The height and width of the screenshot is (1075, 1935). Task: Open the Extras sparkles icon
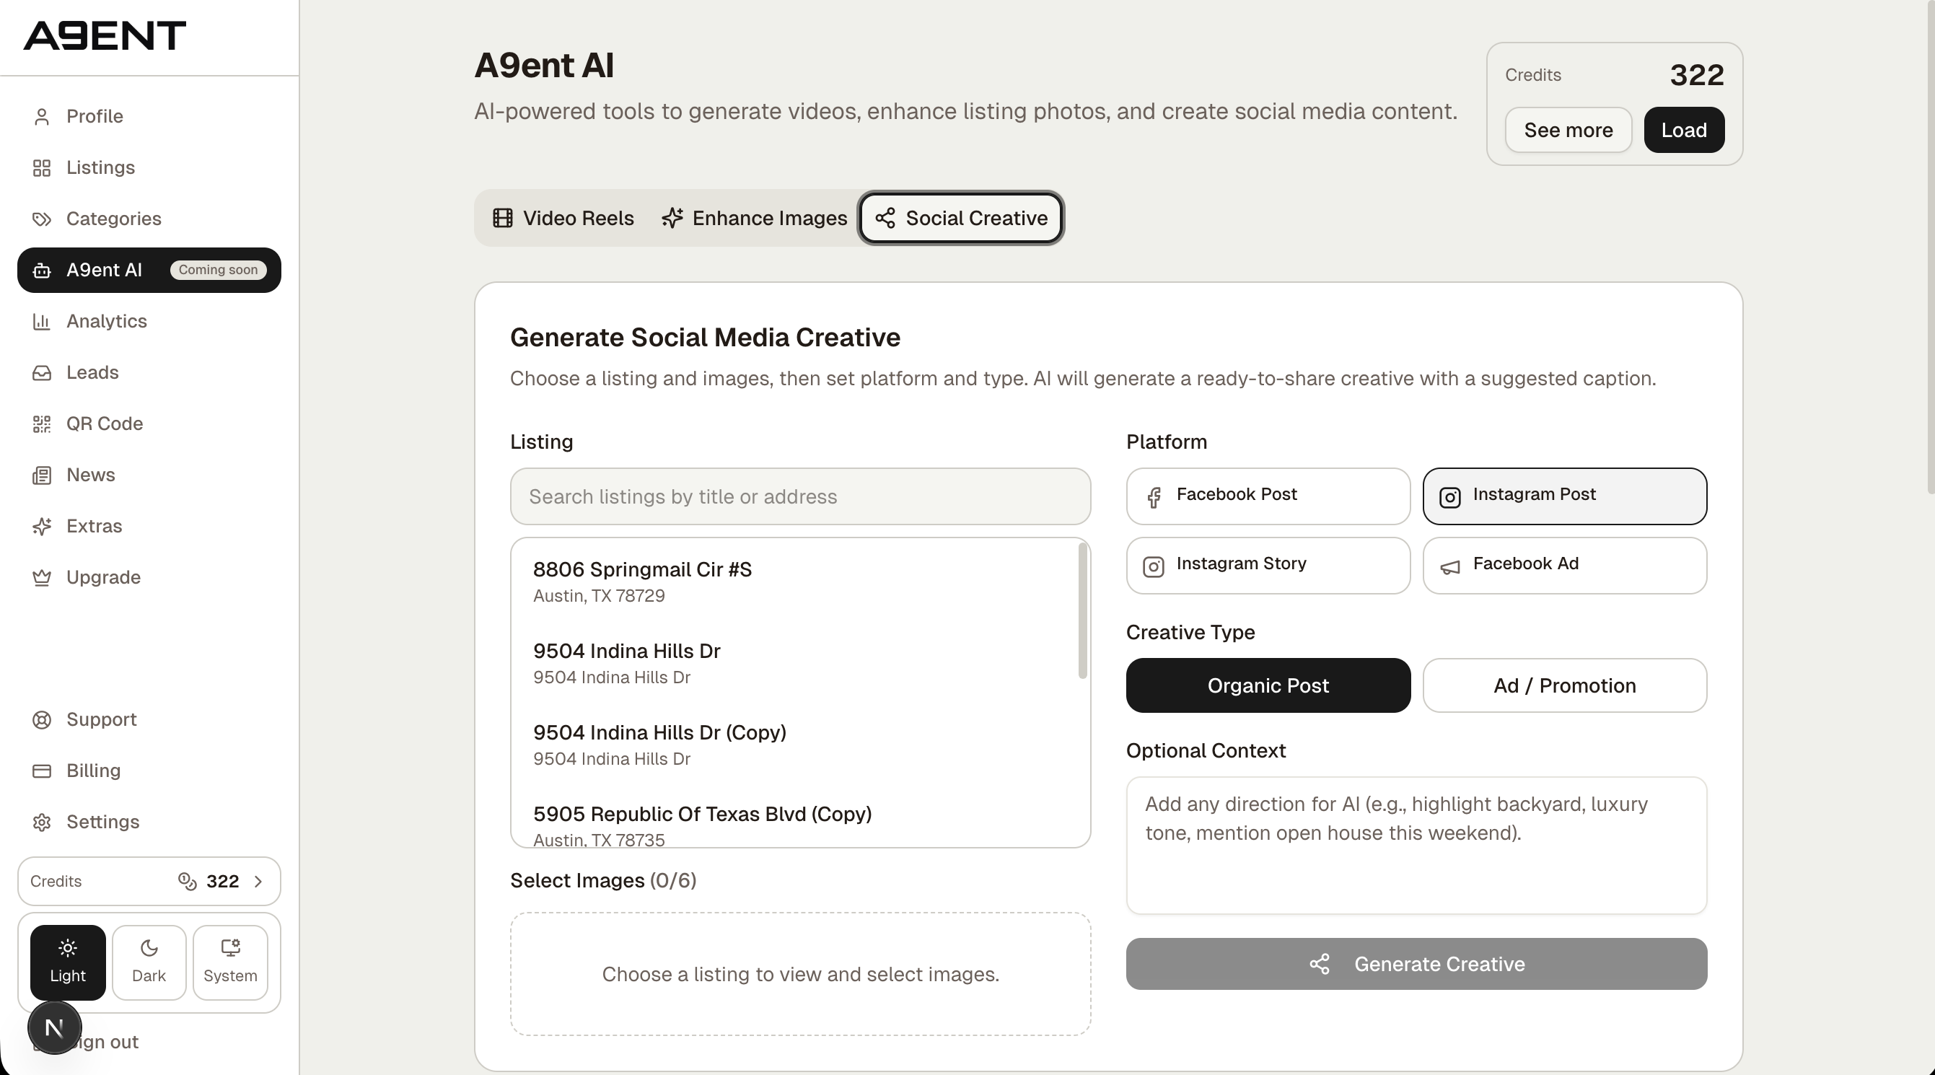(41, 526)
